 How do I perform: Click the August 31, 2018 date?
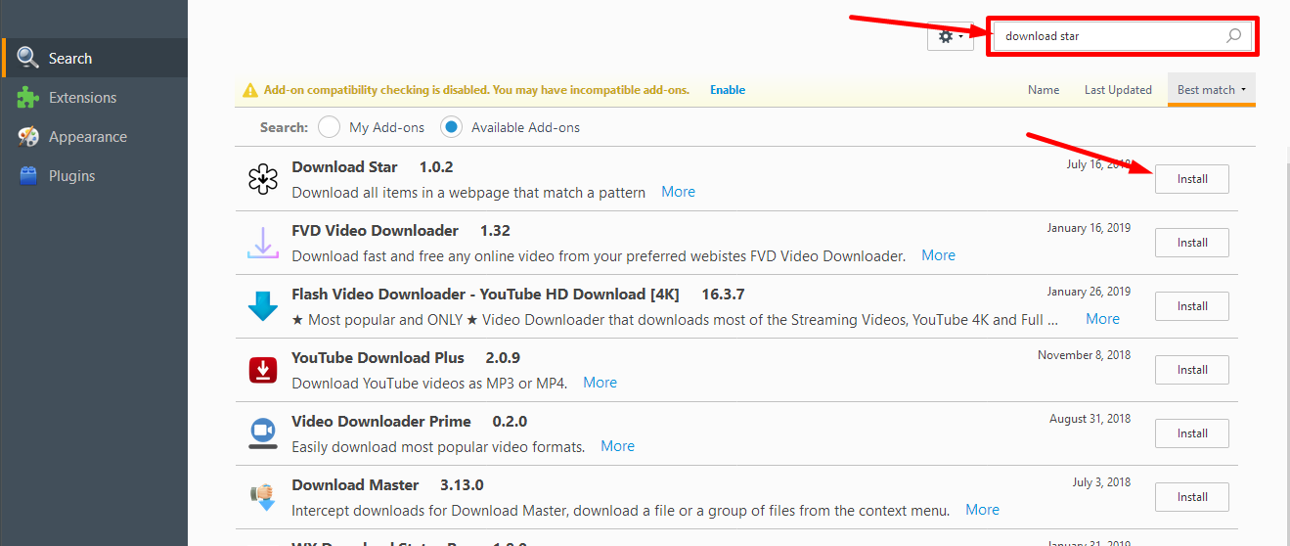pyautogui.click(x=1090, y=419)
